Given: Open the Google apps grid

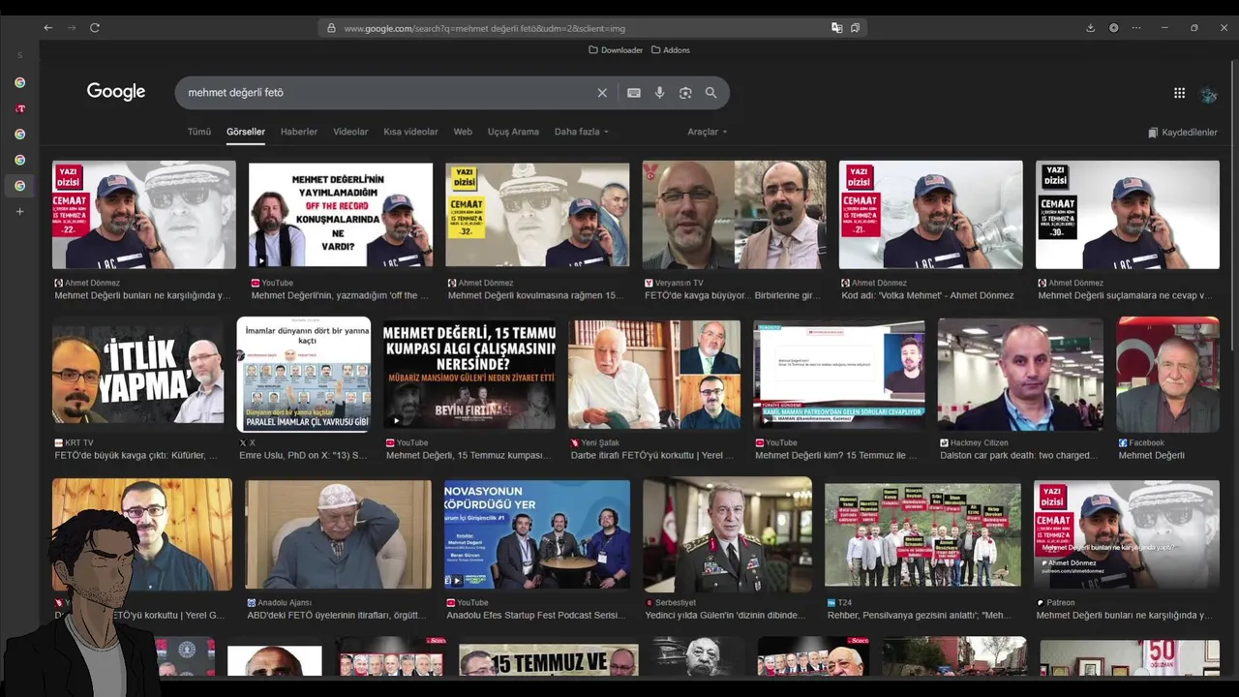Looking at the screenshot, I should 1179,93.
